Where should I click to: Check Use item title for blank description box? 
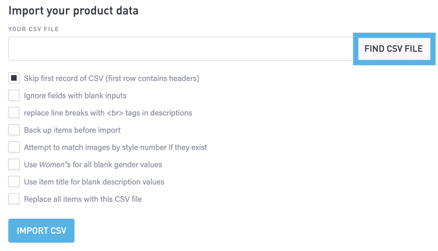click(x=14, y=182)
